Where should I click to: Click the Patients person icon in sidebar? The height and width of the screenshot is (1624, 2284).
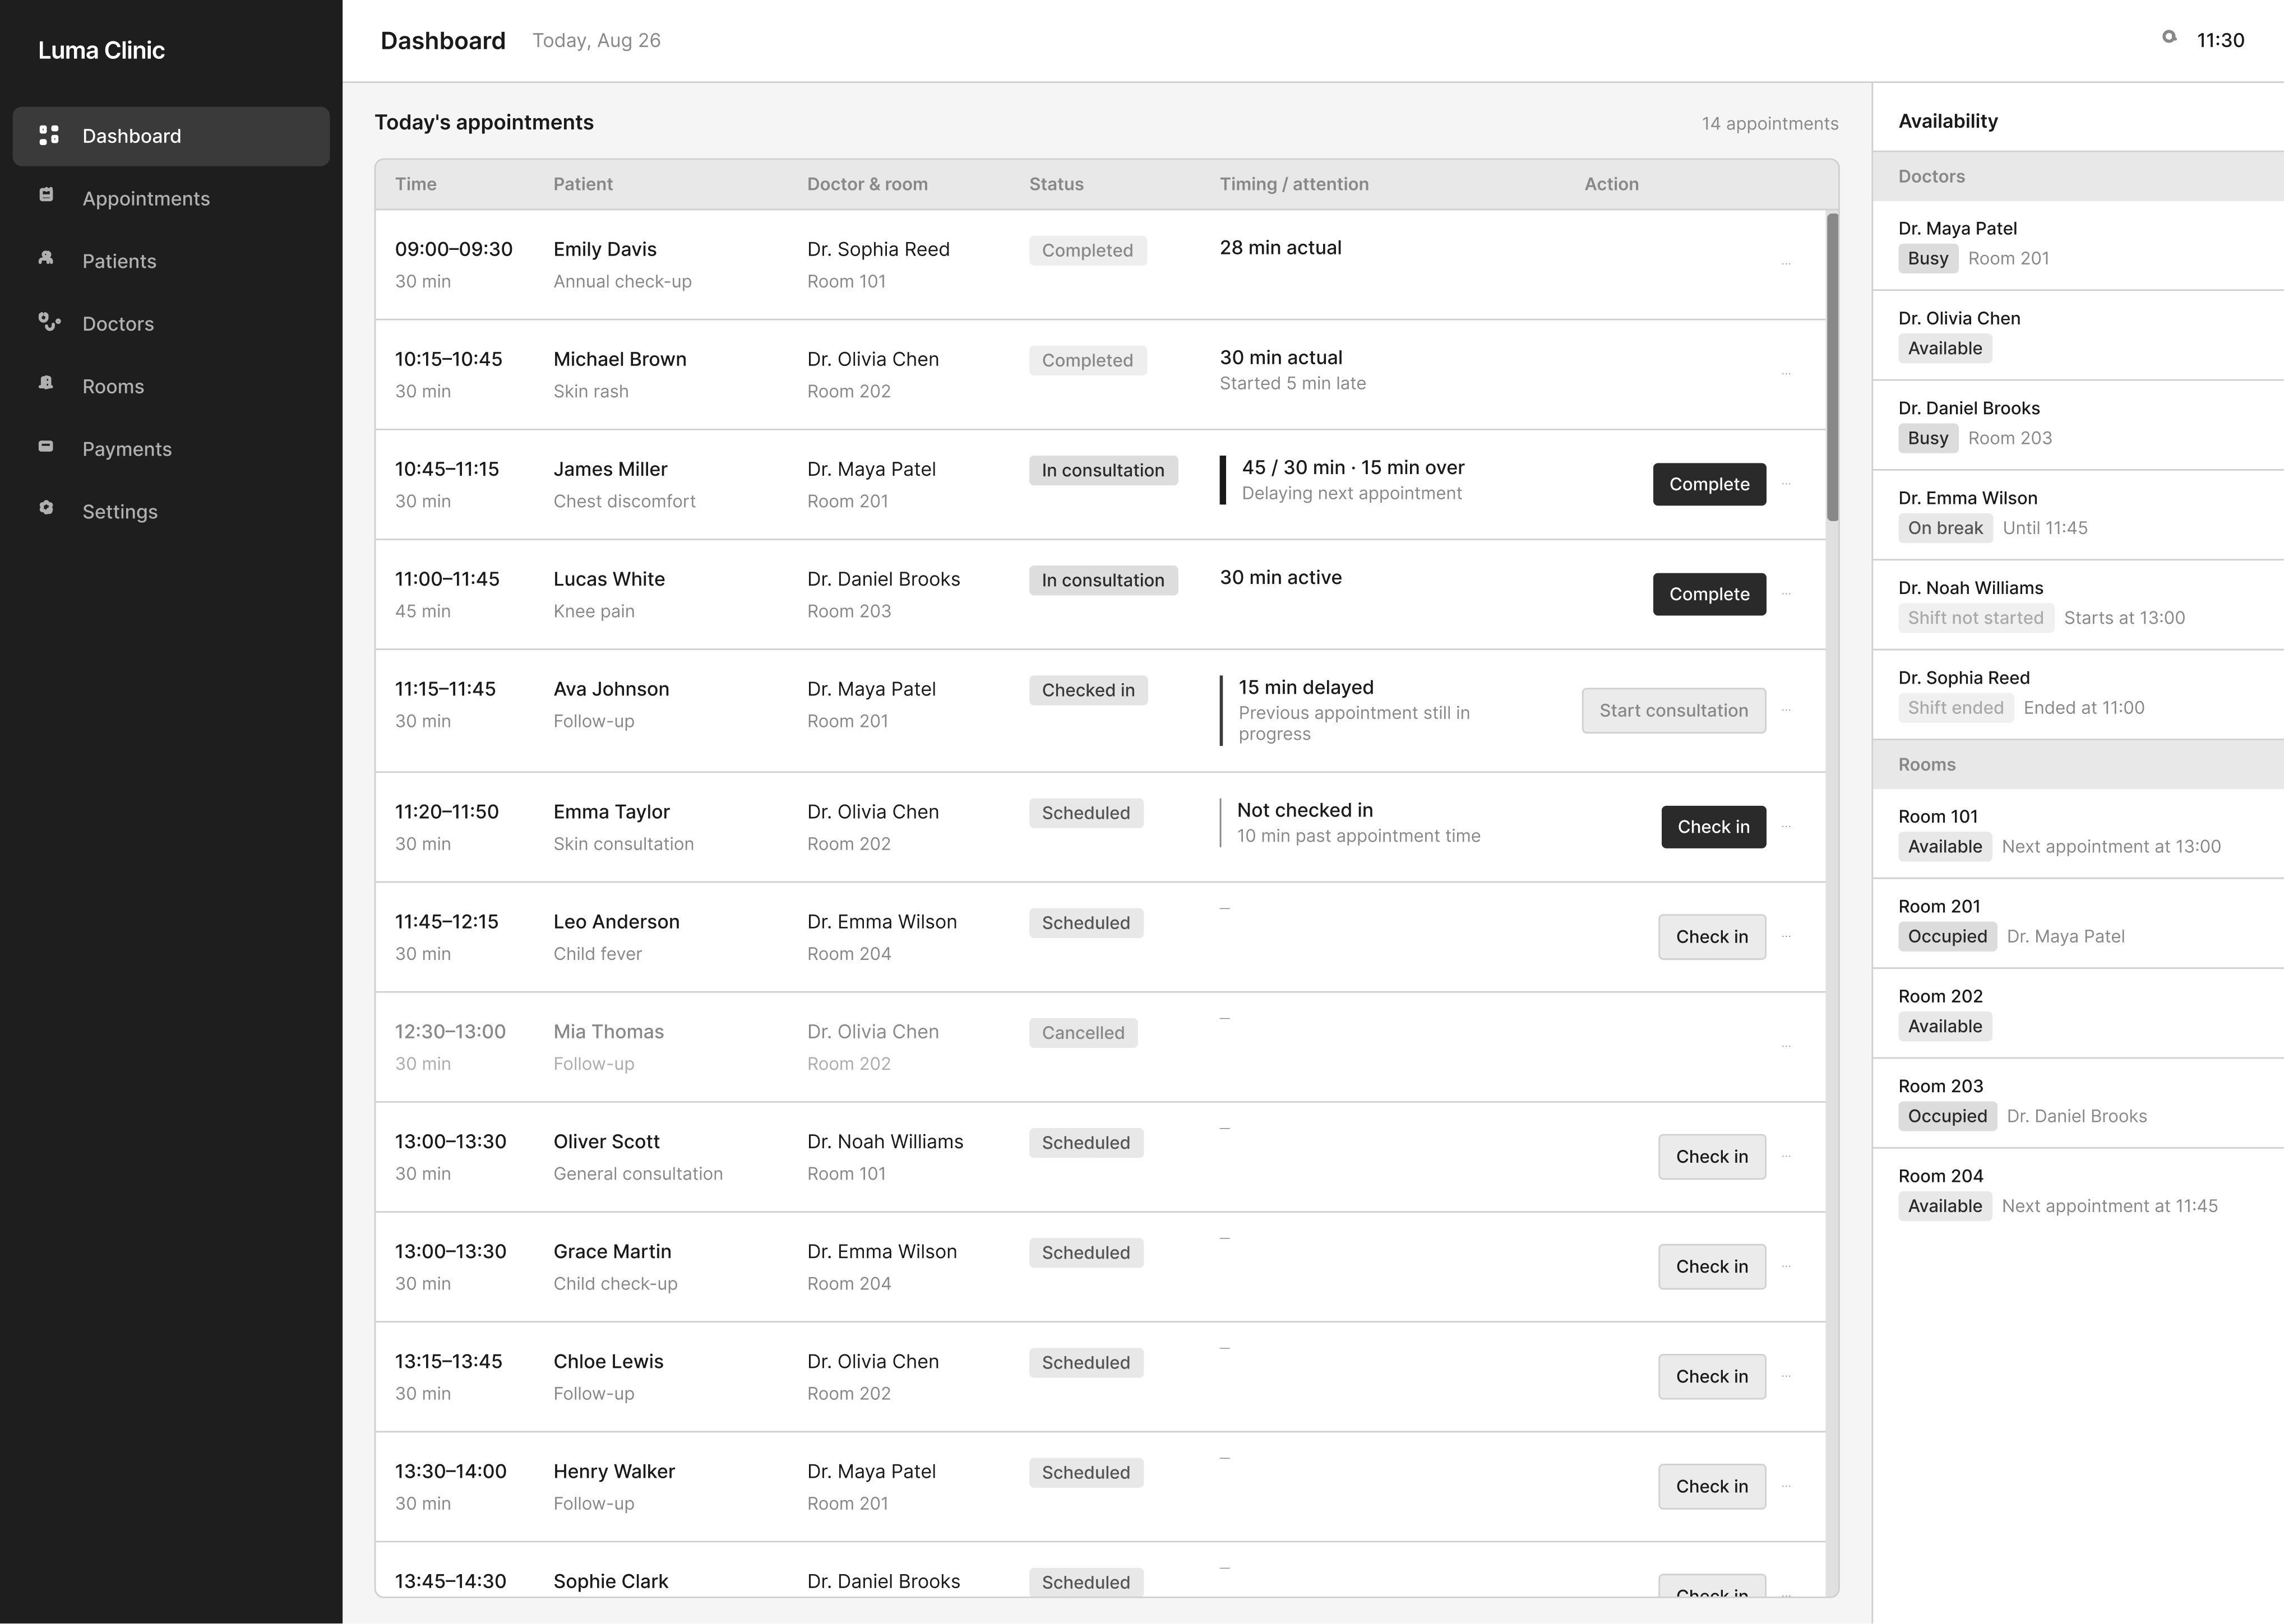46,258
